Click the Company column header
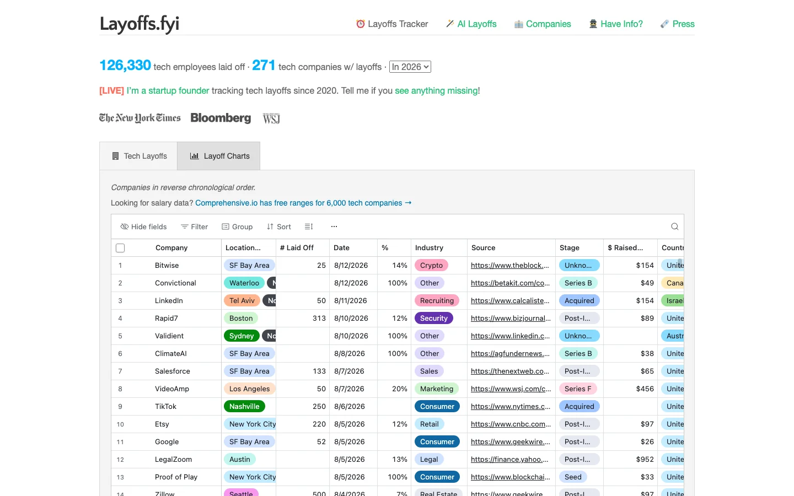Viewport: 794px width, 496px height. click(171, 248)
